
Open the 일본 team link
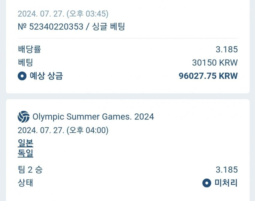tap(25, 143)
